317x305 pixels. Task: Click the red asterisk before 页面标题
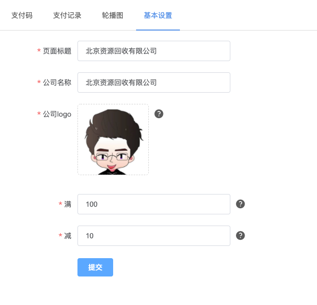39,50
